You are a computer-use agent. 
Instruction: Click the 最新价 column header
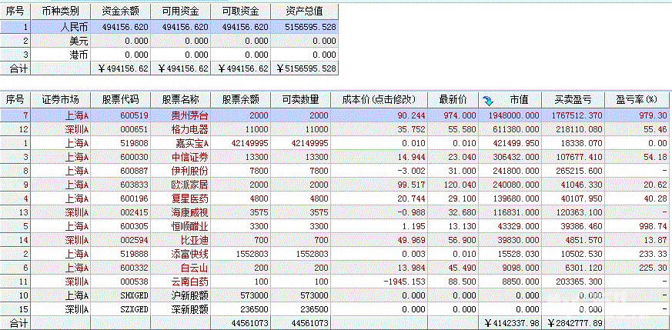[x=453, y=100]
